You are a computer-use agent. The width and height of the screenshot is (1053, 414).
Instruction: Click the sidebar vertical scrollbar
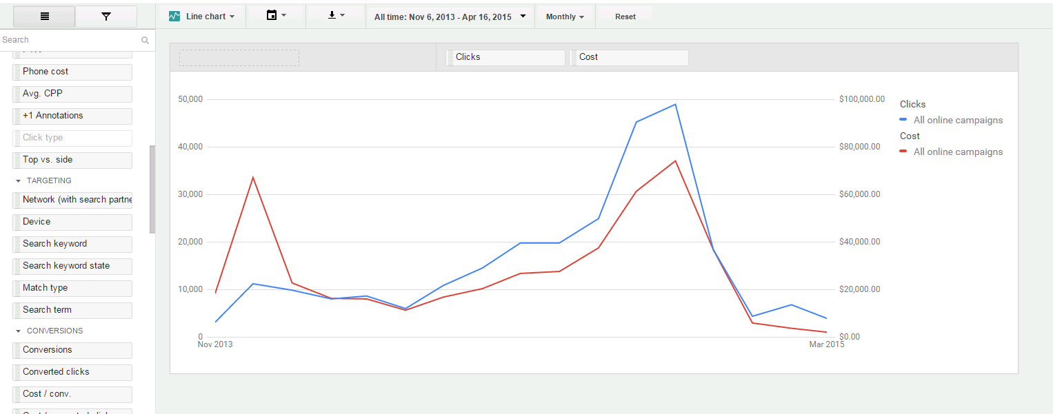coord(152,189)
